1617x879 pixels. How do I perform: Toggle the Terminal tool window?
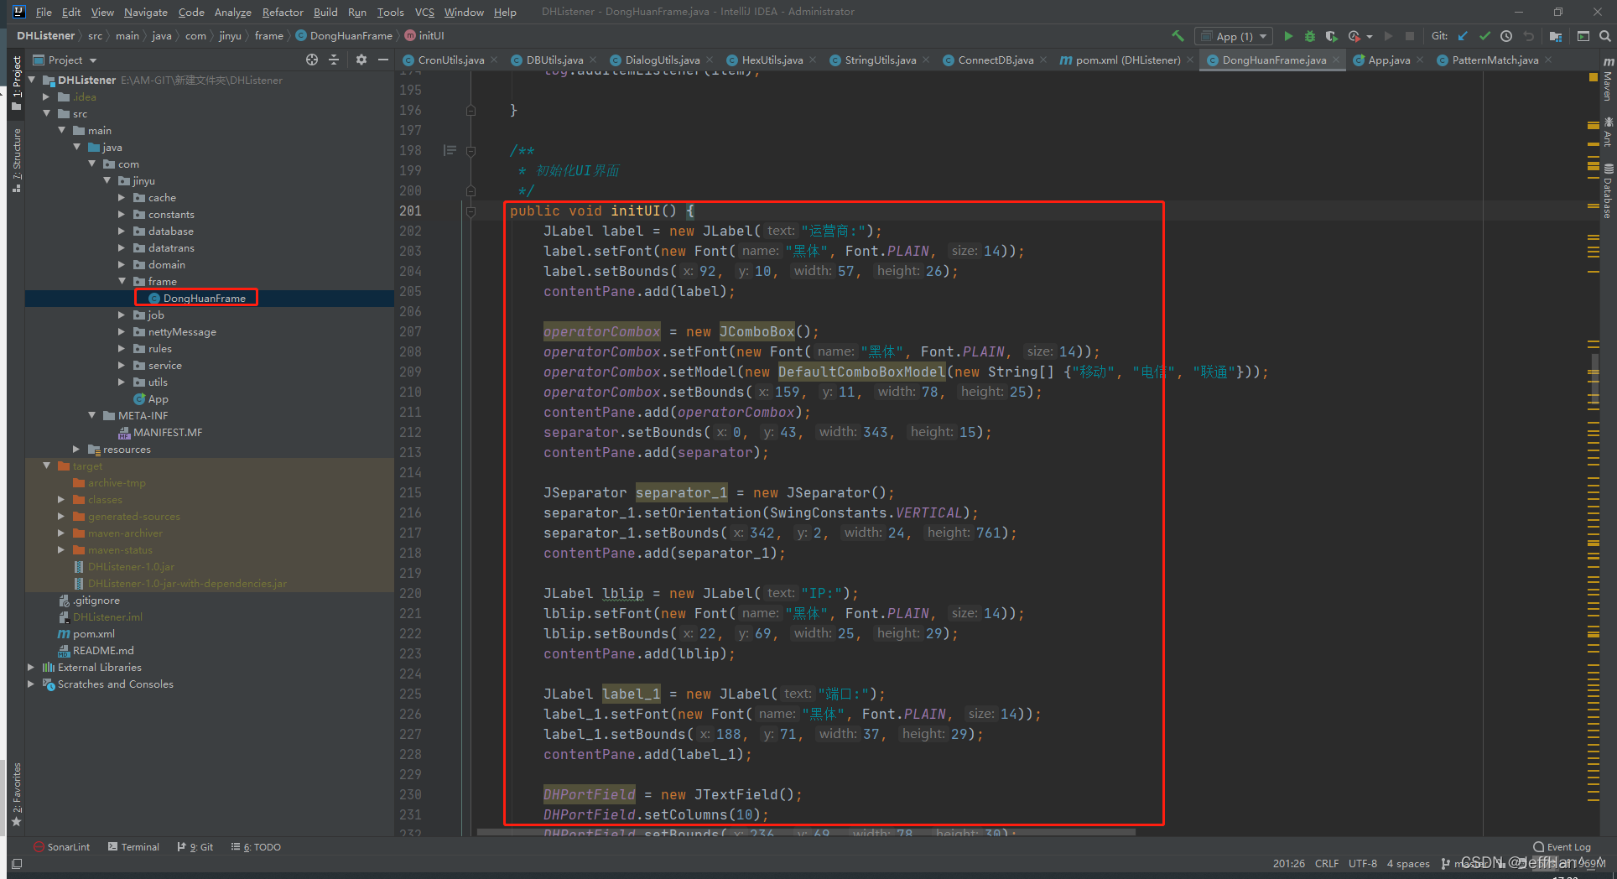click(x=133, y=847)
